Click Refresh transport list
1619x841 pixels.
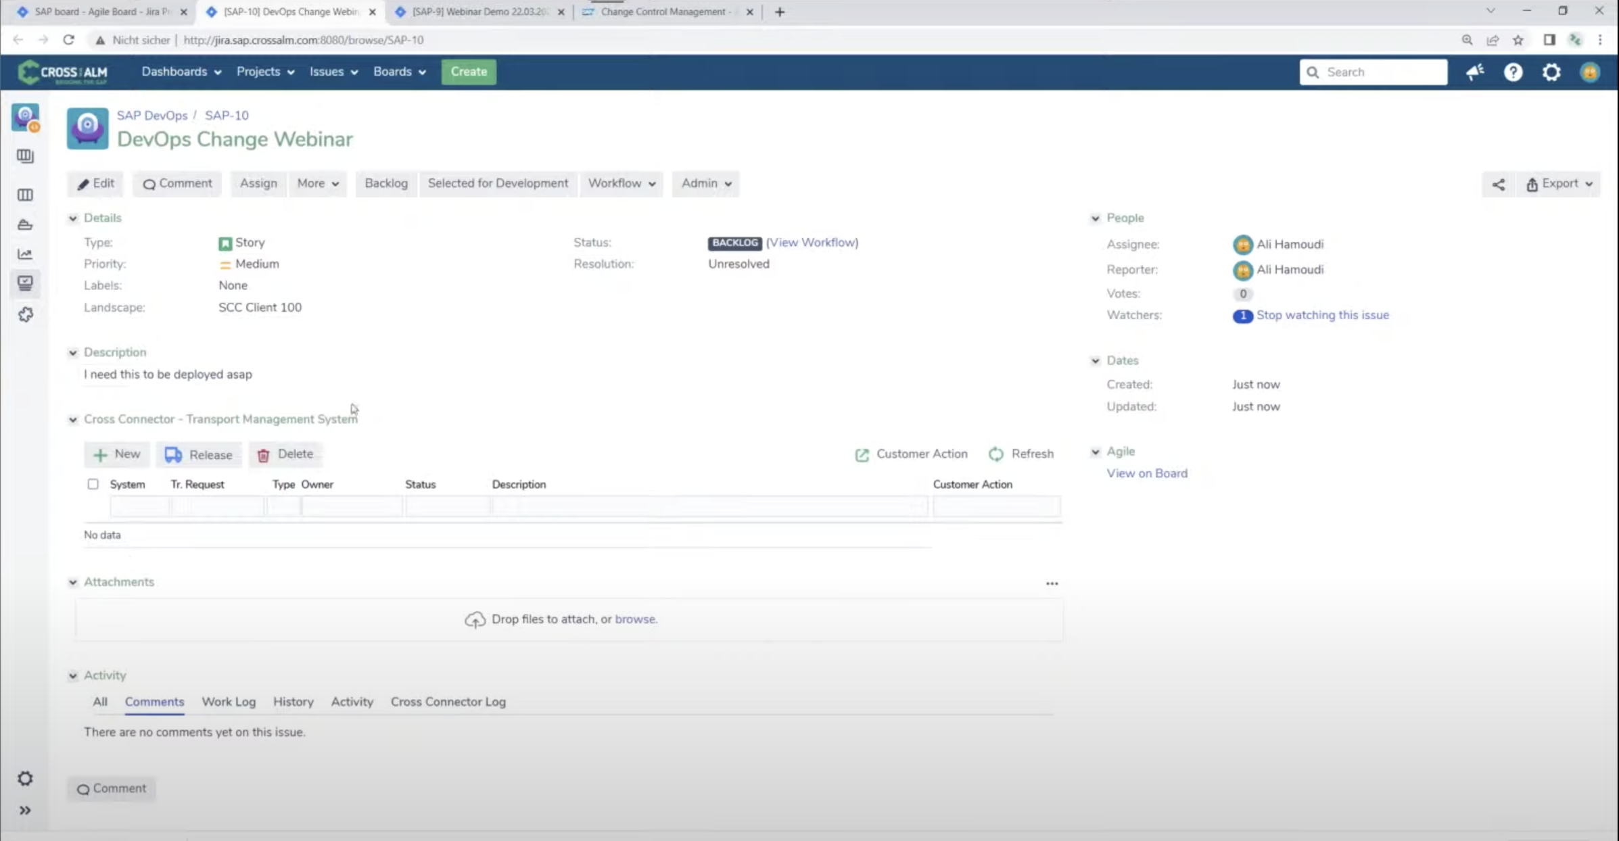pos(1020,454)
